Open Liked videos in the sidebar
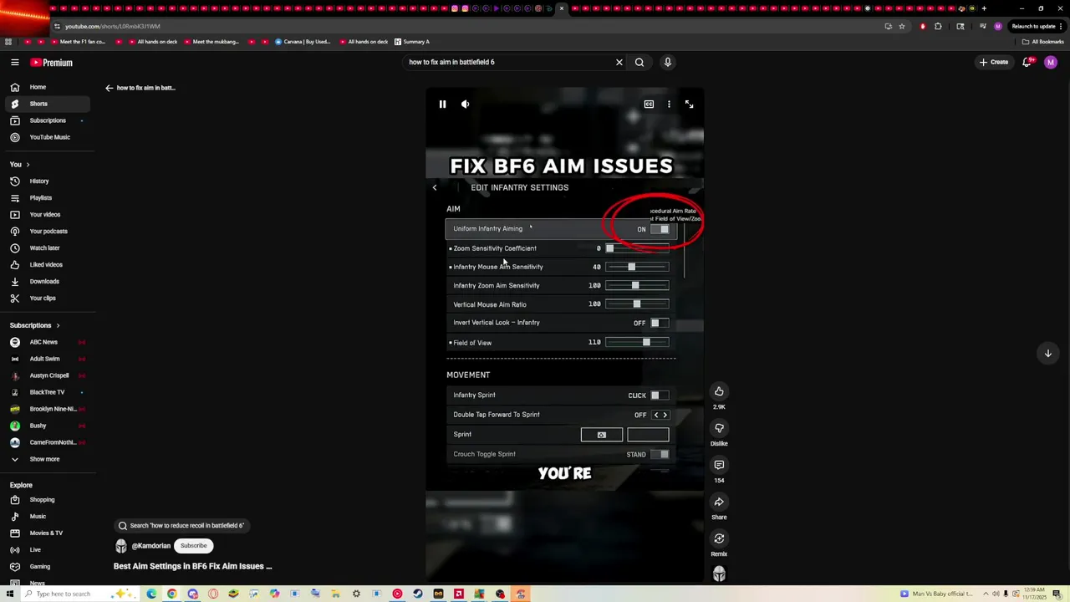The image size is (1070, 602). click(x=46, y=265)
